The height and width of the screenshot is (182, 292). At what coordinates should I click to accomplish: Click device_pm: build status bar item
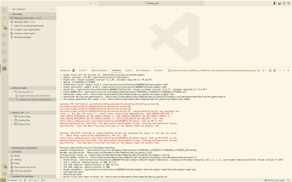pos(275,180)
